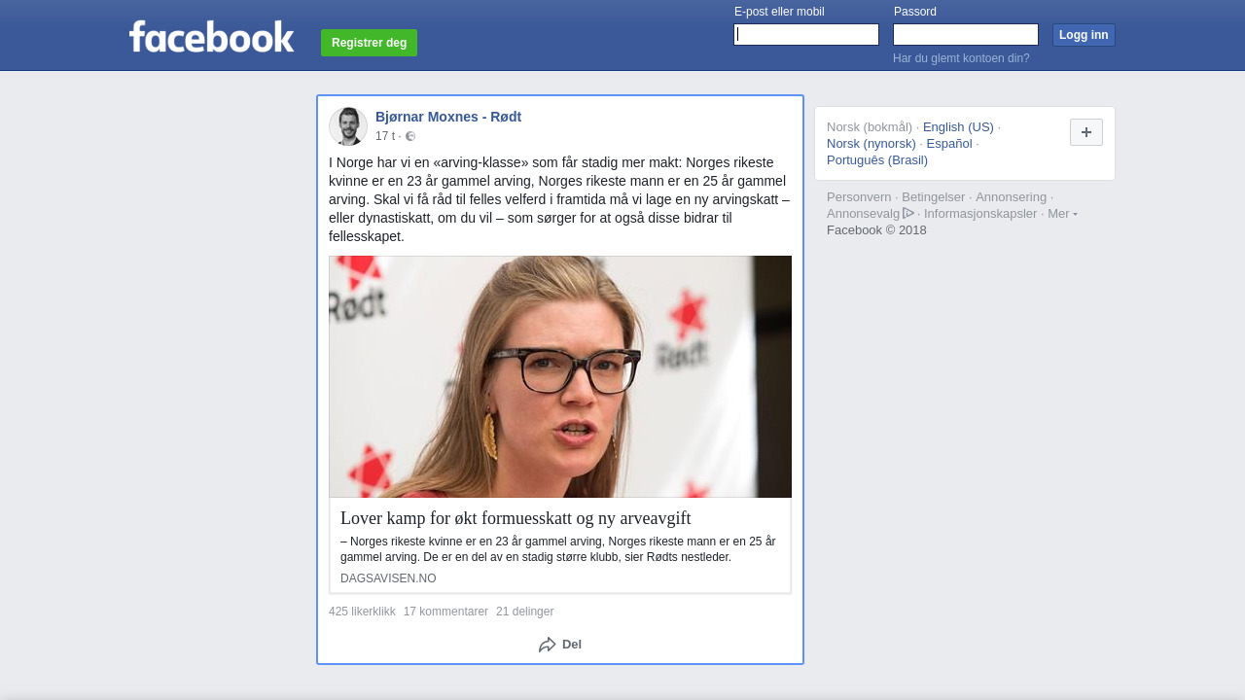1245x700 pixels.
Task: Click the article description starting Norges rikeste kvinne
Action: point(558,549)
